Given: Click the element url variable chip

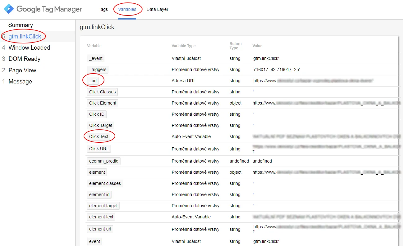Looking at the screenshot, I should [x=100, y=229].
